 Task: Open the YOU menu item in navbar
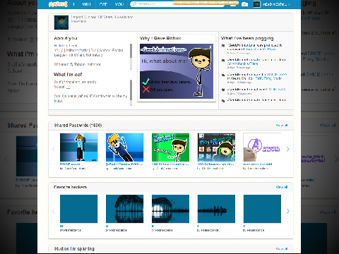tap(119, 4)
